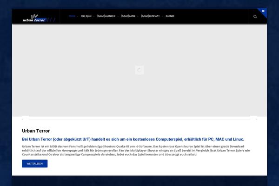The image size is (279, 186).
Task: Open the [SAAR]LAENDER menu item
Action: 106,16
